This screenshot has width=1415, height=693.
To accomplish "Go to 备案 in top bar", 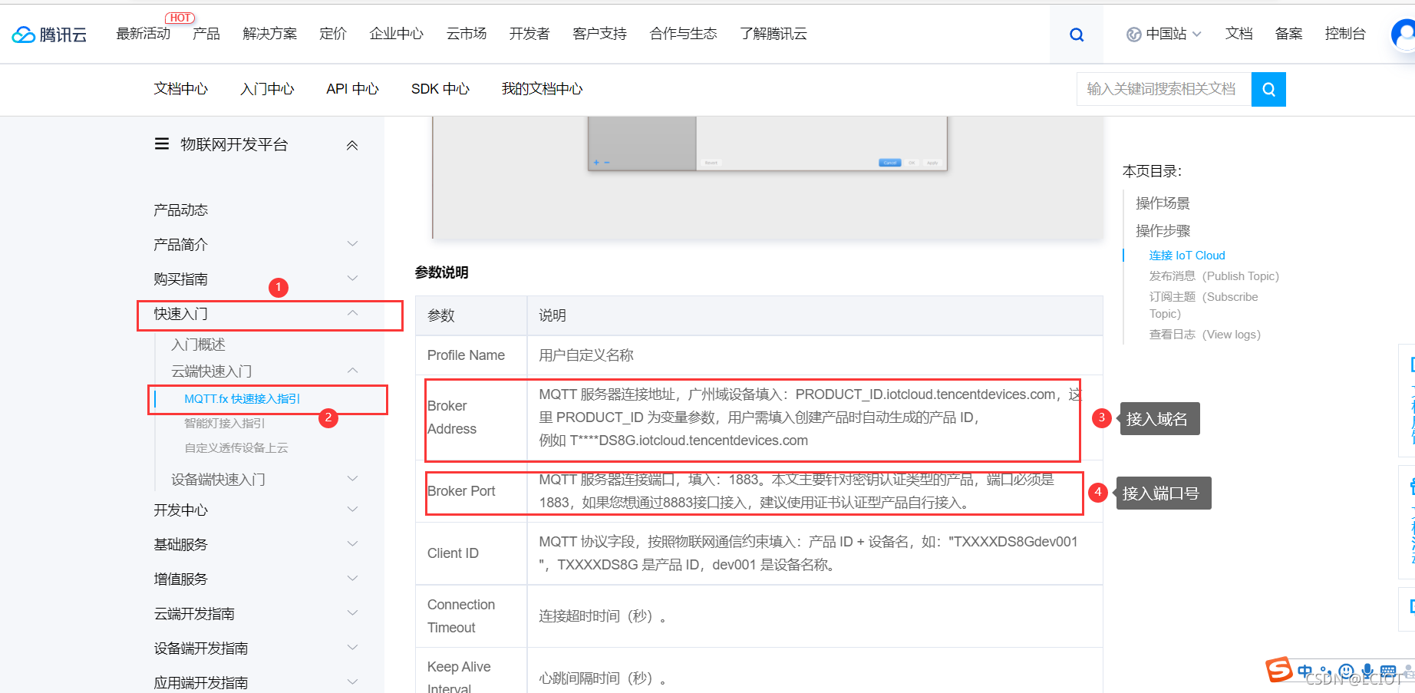I will pos(1288,34).
